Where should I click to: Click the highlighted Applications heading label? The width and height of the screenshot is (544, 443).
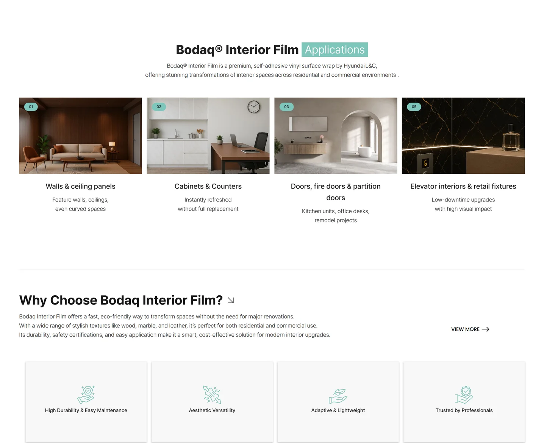[335, 50]
